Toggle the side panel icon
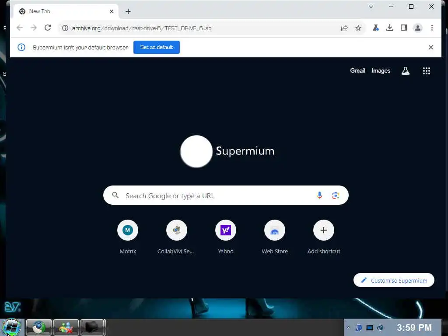This screenshot has width=448, height=336. [x=404, y=28]
